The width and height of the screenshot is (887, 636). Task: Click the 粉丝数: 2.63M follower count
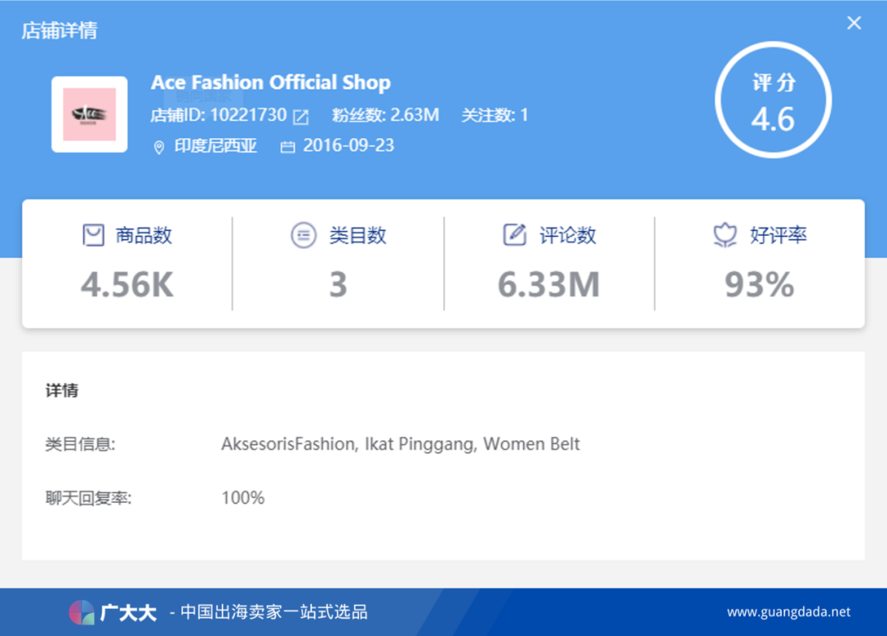pyautogui.click(x=385, y=115)
